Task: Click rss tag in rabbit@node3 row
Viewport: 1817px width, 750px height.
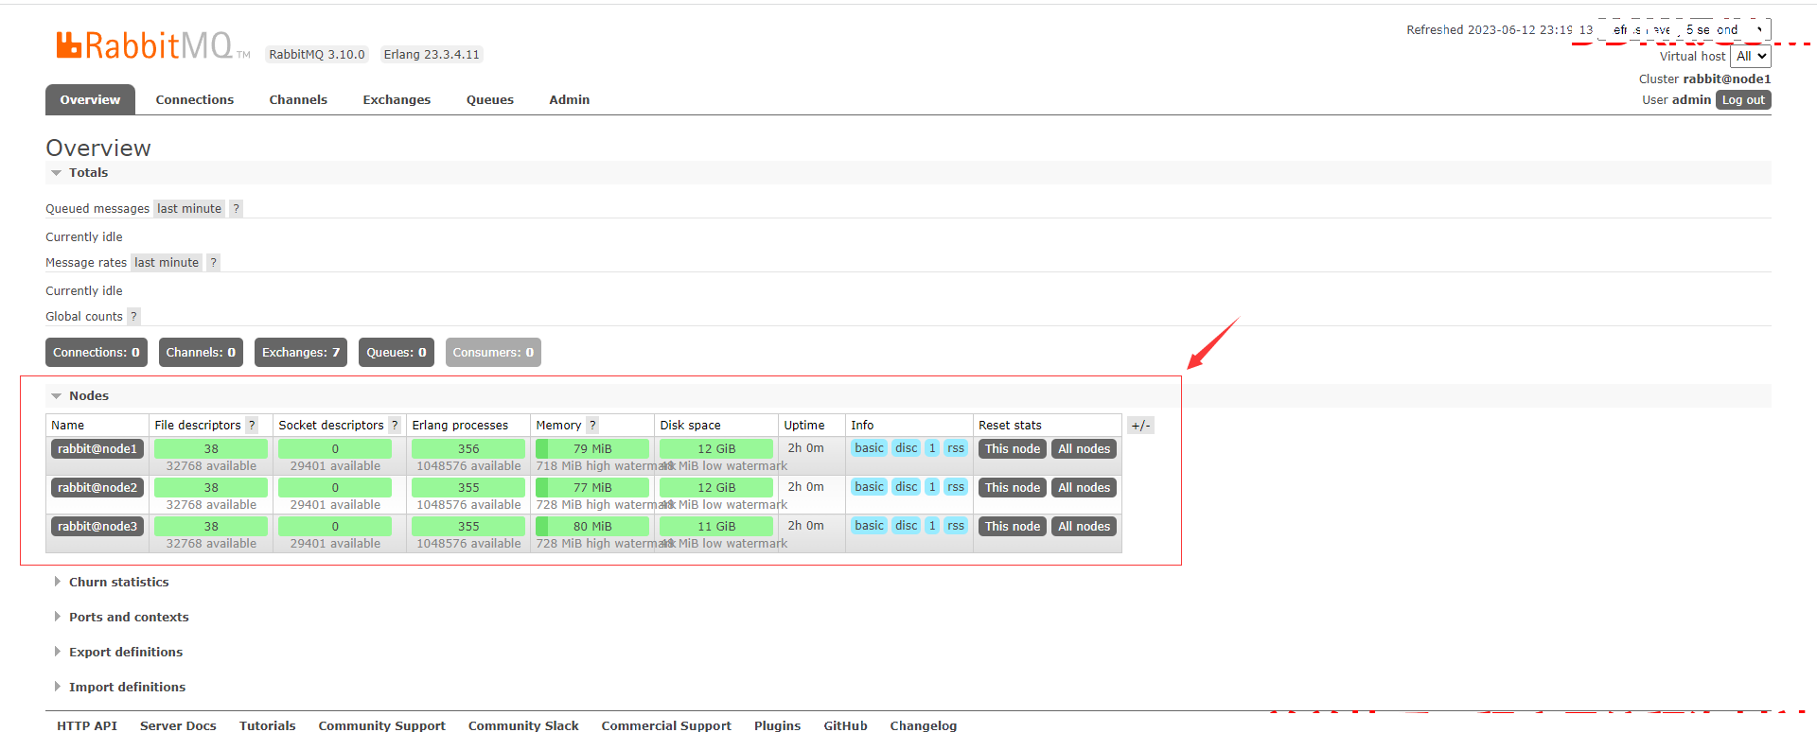Action: point(956,526)
